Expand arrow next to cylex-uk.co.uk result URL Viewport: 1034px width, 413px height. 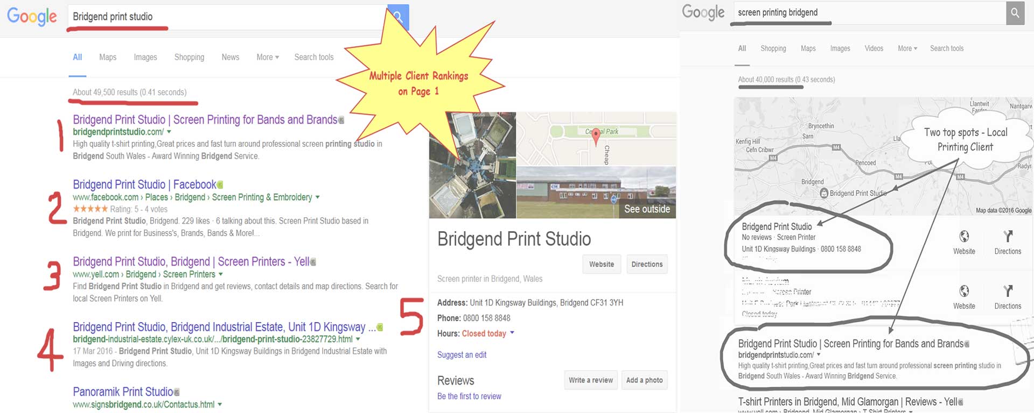coord(358,339)
